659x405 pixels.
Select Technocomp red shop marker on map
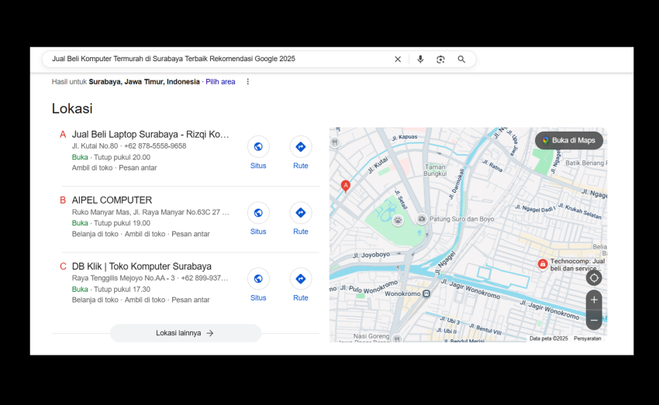point(543,264)
